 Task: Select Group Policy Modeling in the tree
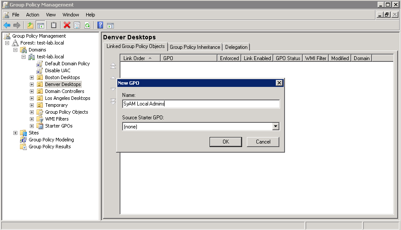(51, 140)
